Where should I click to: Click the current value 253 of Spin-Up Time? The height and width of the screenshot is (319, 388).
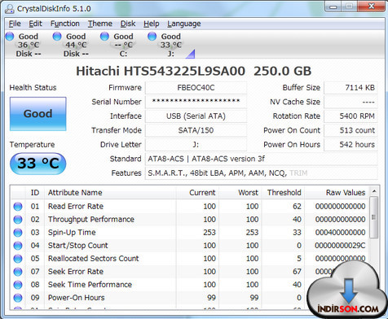(209, 233)
